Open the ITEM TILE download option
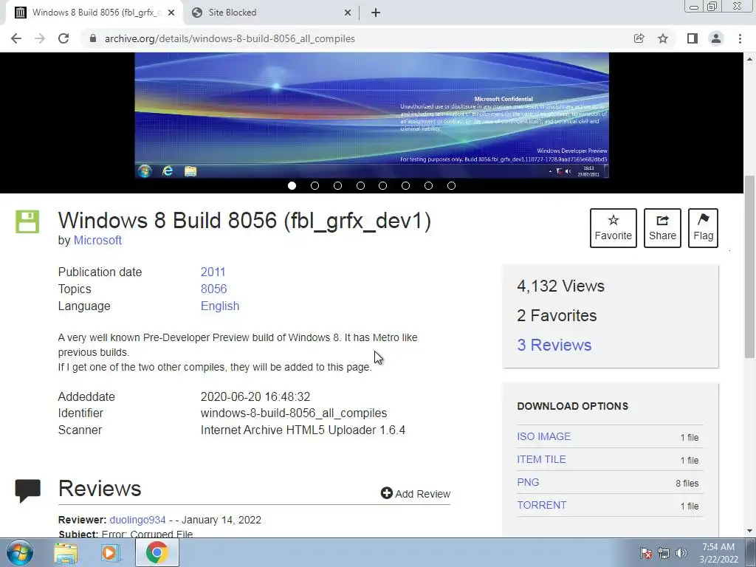 (x=541, y=459)
